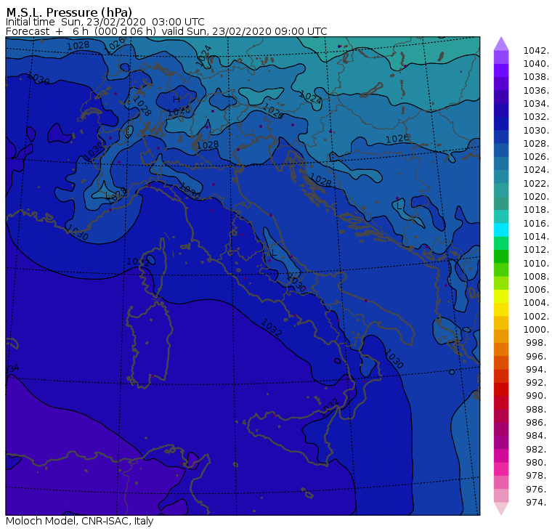Pick the dark green legend band between 1010 and 1012

501,256
